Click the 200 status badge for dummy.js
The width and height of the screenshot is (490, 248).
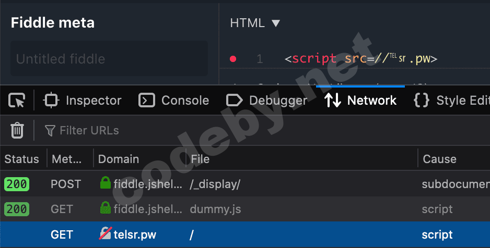click(x=17, y=209)
